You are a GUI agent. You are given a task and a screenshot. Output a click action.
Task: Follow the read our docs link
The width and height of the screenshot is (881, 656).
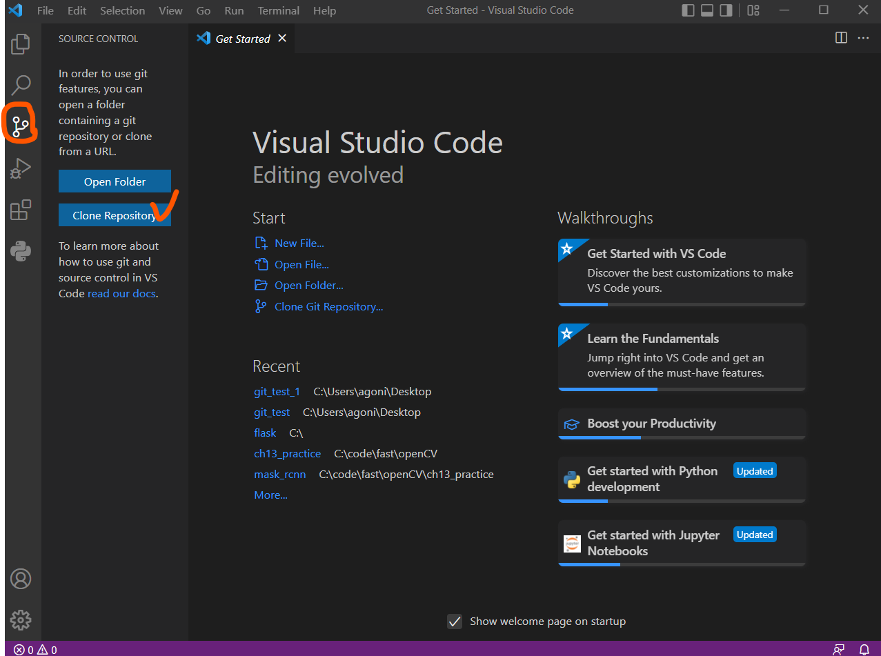click(x=121, y=293)
